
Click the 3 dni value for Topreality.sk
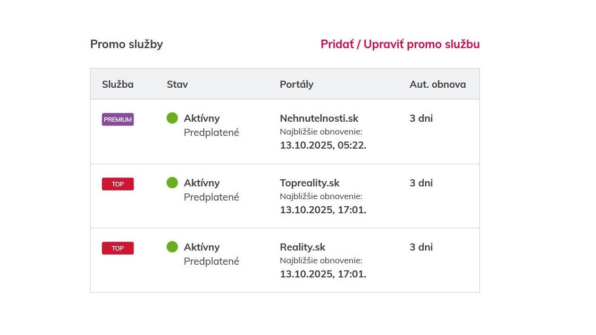421,183
